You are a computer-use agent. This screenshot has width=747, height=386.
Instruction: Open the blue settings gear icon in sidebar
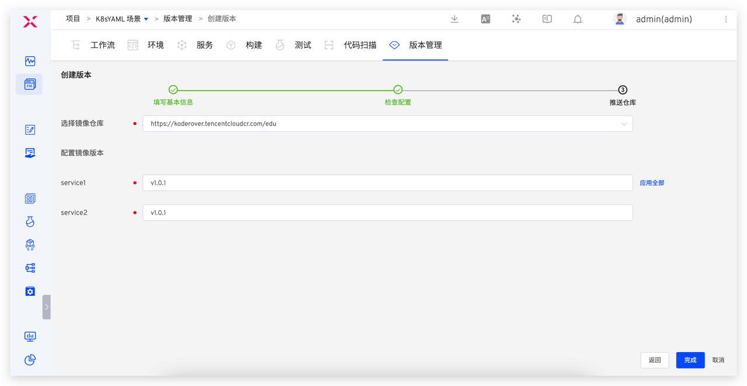coord(30,291)
